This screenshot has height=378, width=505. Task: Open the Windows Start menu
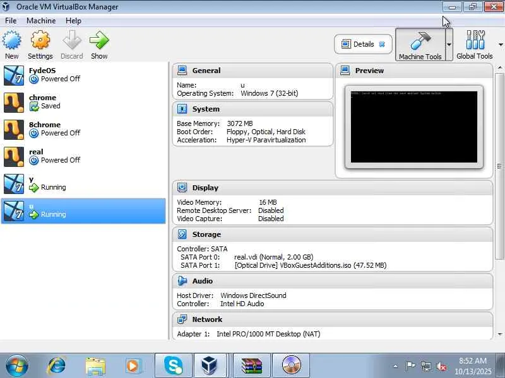pos(16,366)
